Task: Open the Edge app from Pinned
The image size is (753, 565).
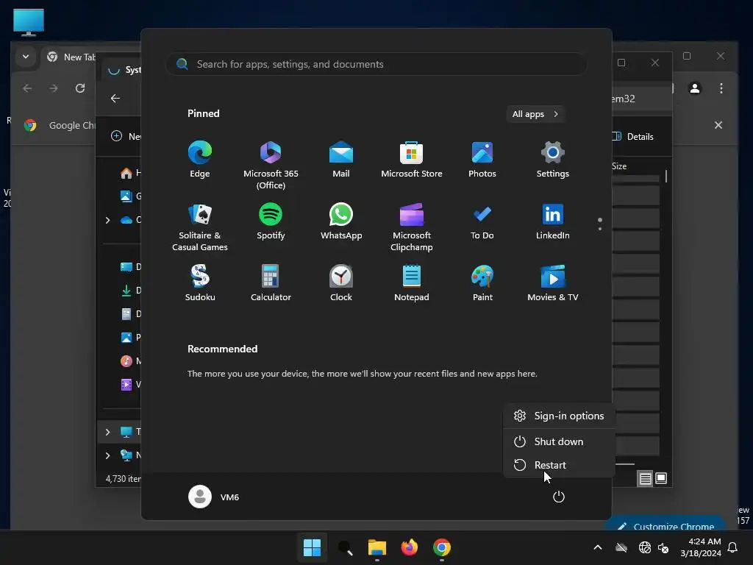Action: [200, 160]
